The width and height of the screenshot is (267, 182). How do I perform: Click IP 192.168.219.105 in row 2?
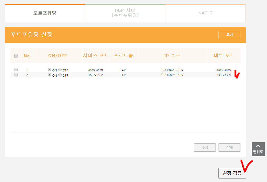pos(172,75)
